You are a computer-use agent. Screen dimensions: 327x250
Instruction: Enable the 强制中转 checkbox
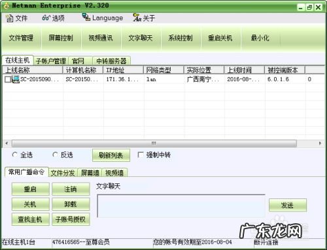click(x=141, y=155)
